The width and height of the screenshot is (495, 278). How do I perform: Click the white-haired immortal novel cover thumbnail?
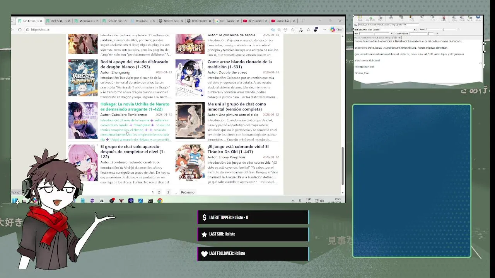coord(190,120)
